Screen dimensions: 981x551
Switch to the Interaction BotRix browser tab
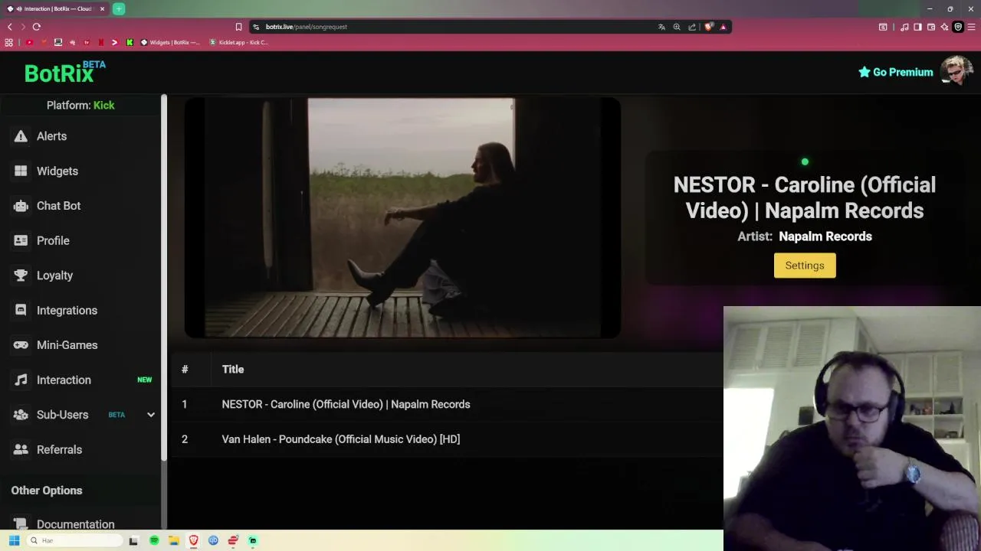pos(55,9)
